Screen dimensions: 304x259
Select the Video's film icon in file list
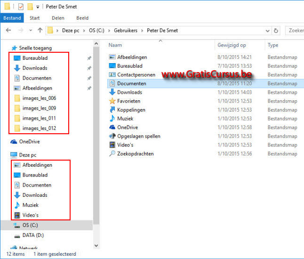point(112,145)
